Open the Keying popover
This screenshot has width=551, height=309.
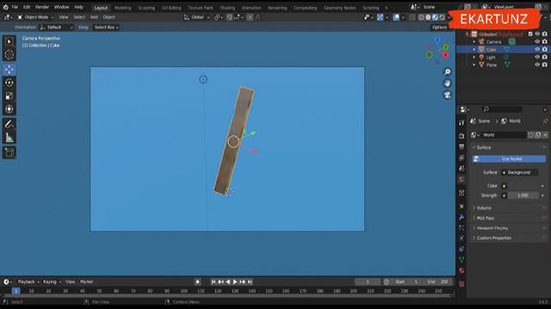52,282
